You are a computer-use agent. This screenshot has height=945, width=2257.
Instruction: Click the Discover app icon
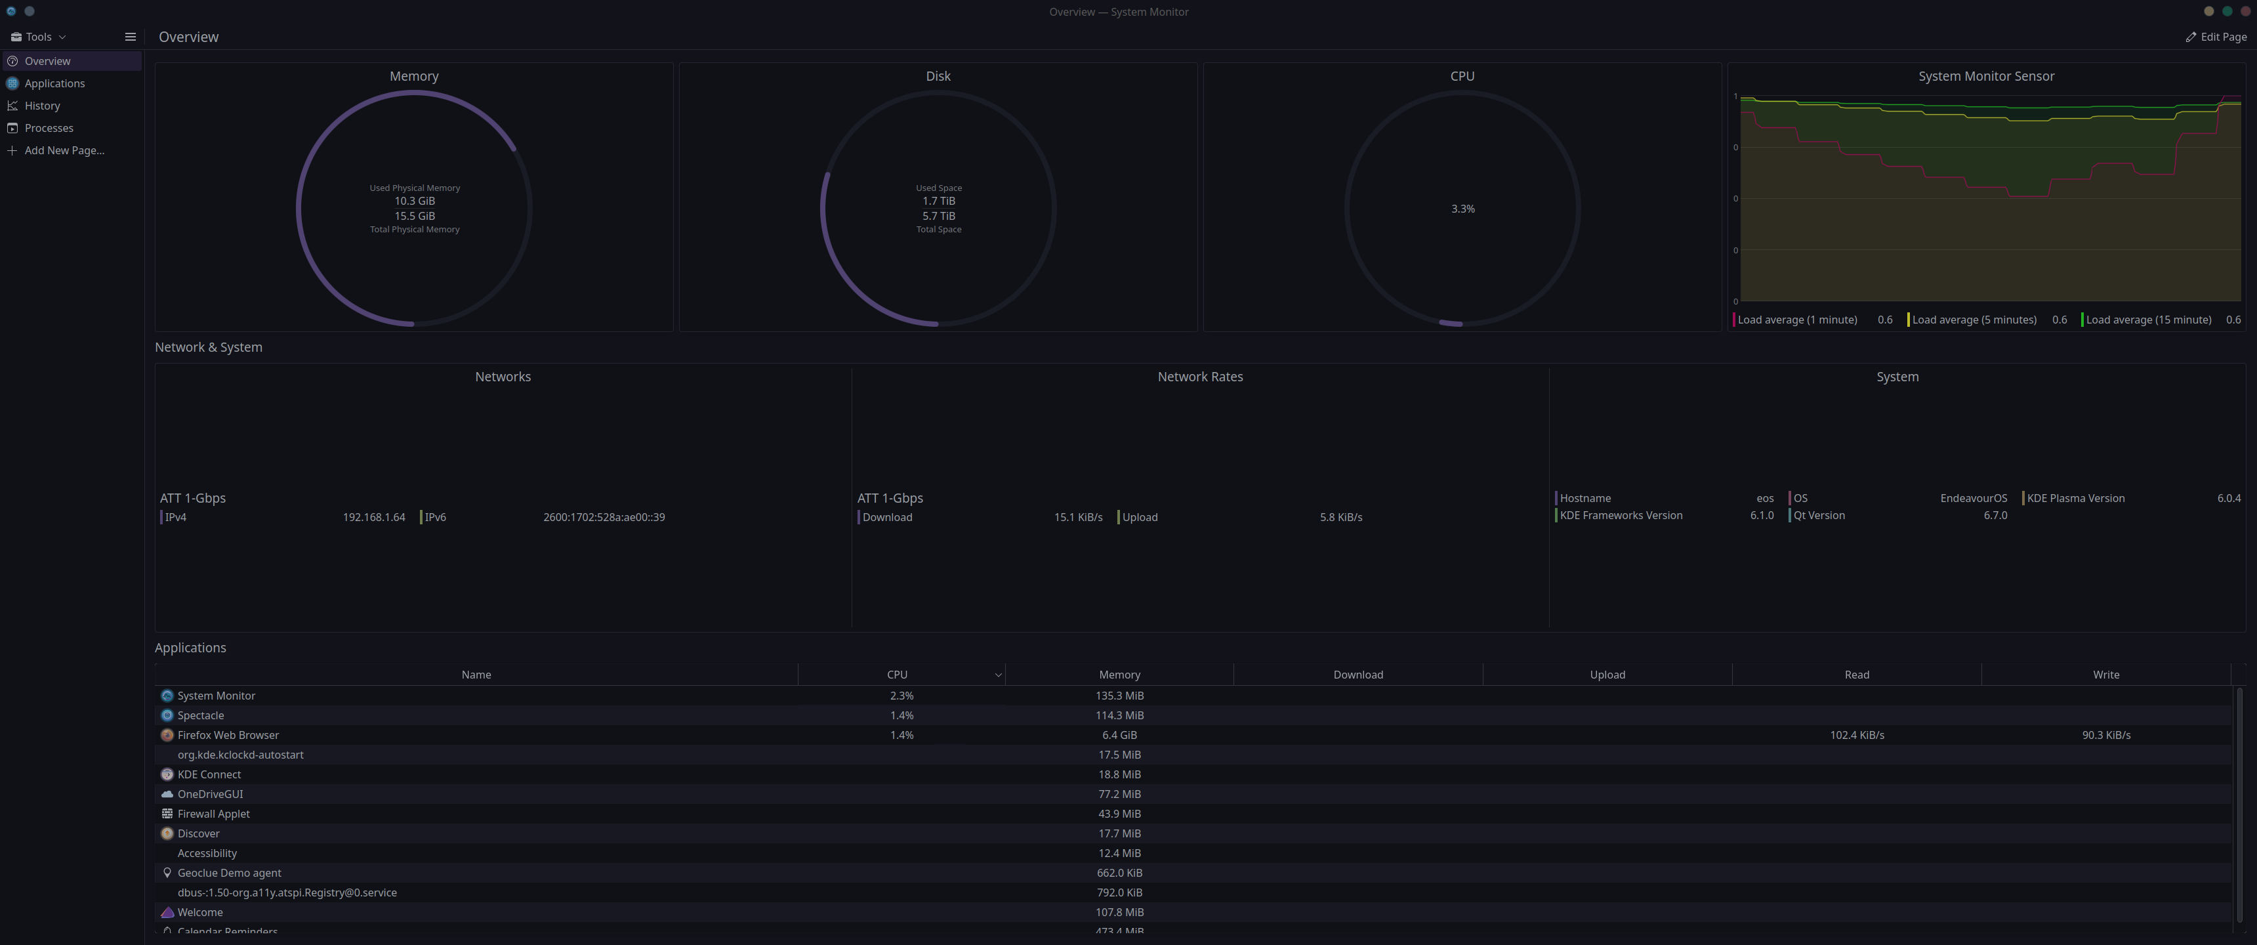click(x=167, y=833)
